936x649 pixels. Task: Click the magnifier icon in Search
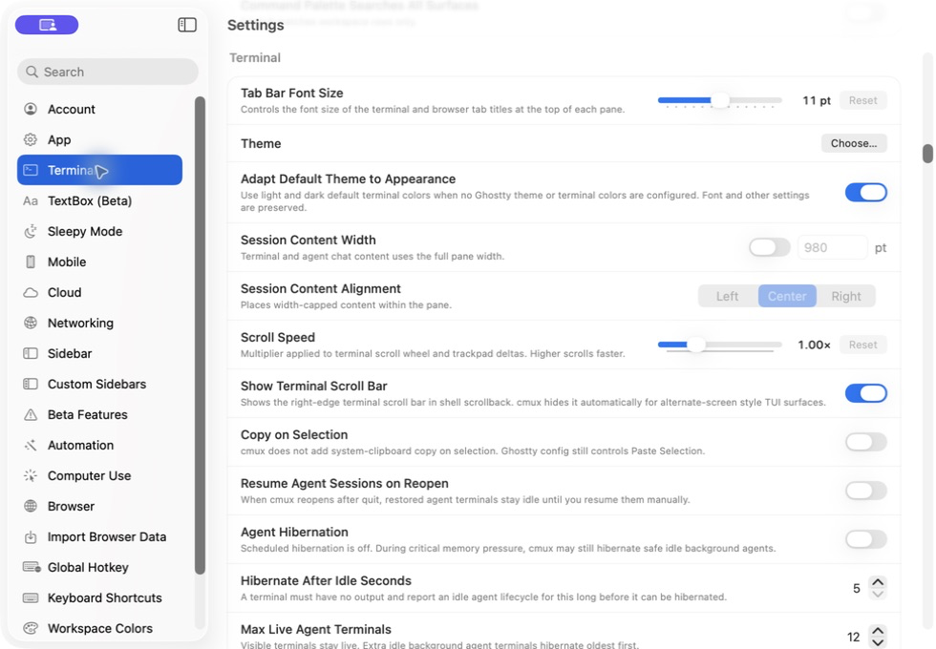pyautogui.click(x=32, y=72)
